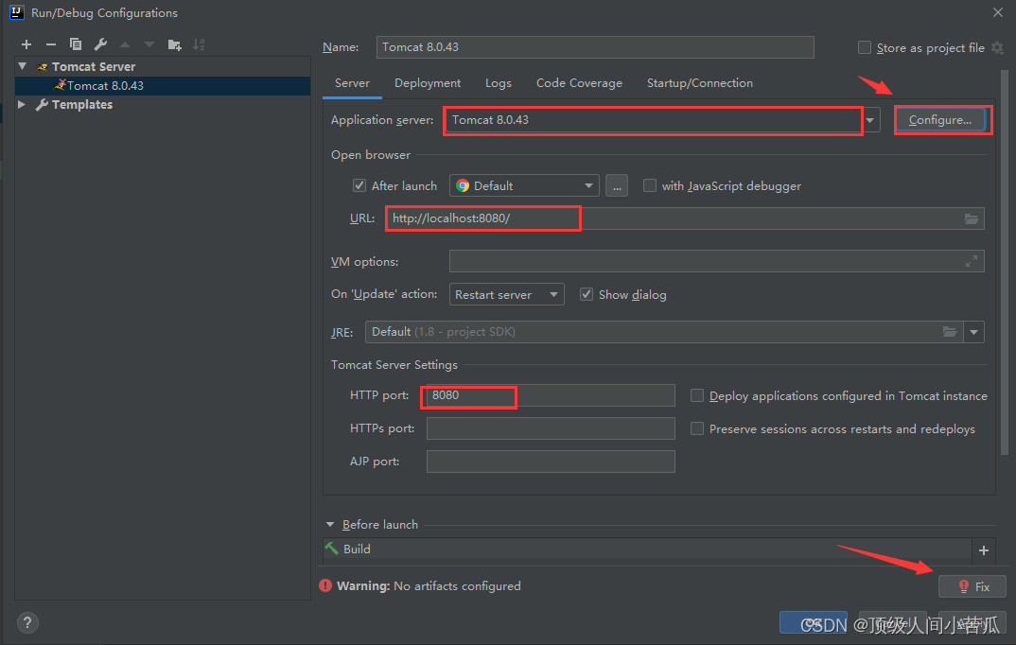The height and width of the screenshot is (645, 1016).
Task: Open Logs tab
Action: 499,83
